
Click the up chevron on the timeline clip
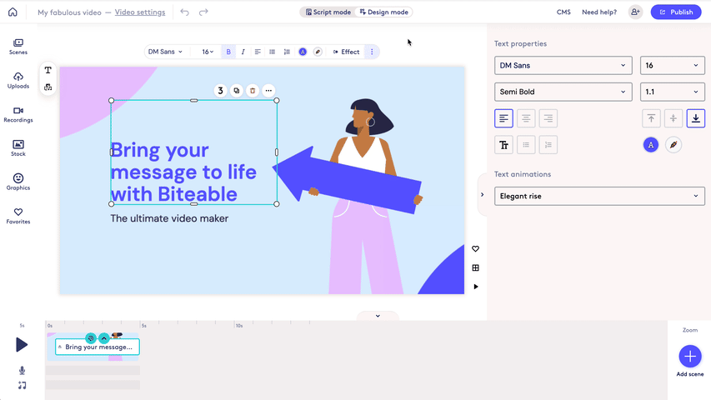104,338
